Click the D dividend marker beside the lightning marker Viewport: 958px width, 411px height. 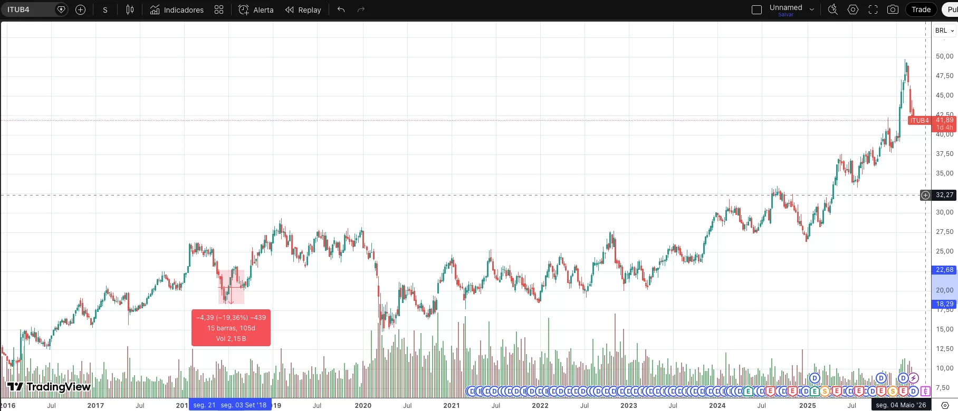pyautogui.click(x=903, y=378)
